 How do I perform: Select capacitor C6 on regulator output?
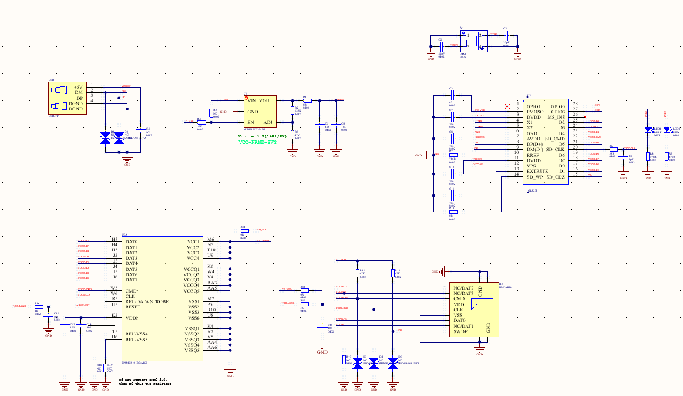336,125
